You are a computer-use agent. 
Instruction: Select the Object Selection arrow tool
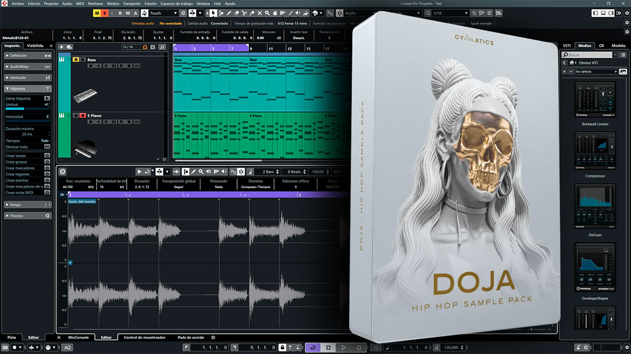(213, 13)
